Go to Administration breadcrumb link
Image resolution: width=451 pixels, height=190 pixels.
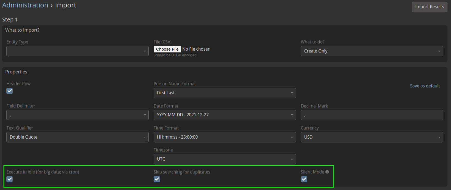click(x=25, y=5)
